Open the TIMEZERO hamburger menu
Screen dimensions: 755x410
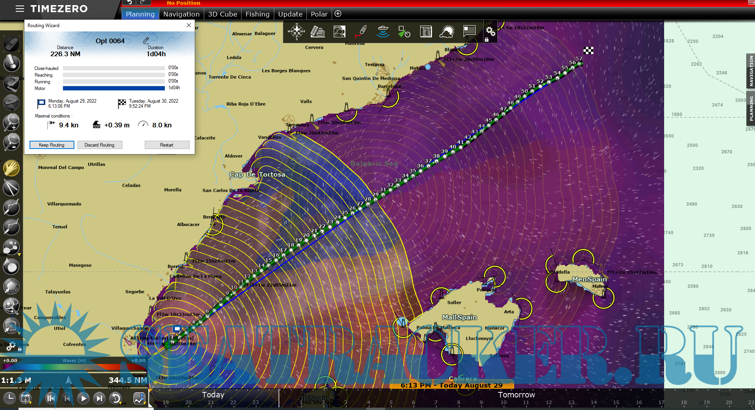click(20, 9)
